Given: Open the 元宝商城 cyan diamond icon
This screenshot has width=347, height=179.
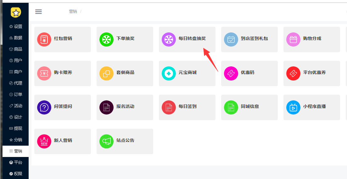Looking at the screenshot, I should point(169,74).
